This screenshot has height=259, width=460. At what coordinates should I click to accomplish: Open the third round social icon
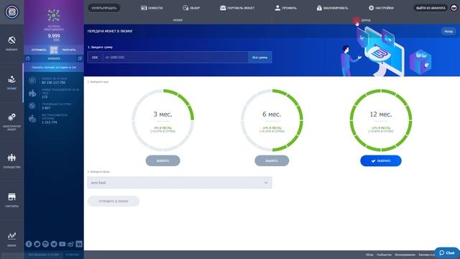[x=45, y=244]
